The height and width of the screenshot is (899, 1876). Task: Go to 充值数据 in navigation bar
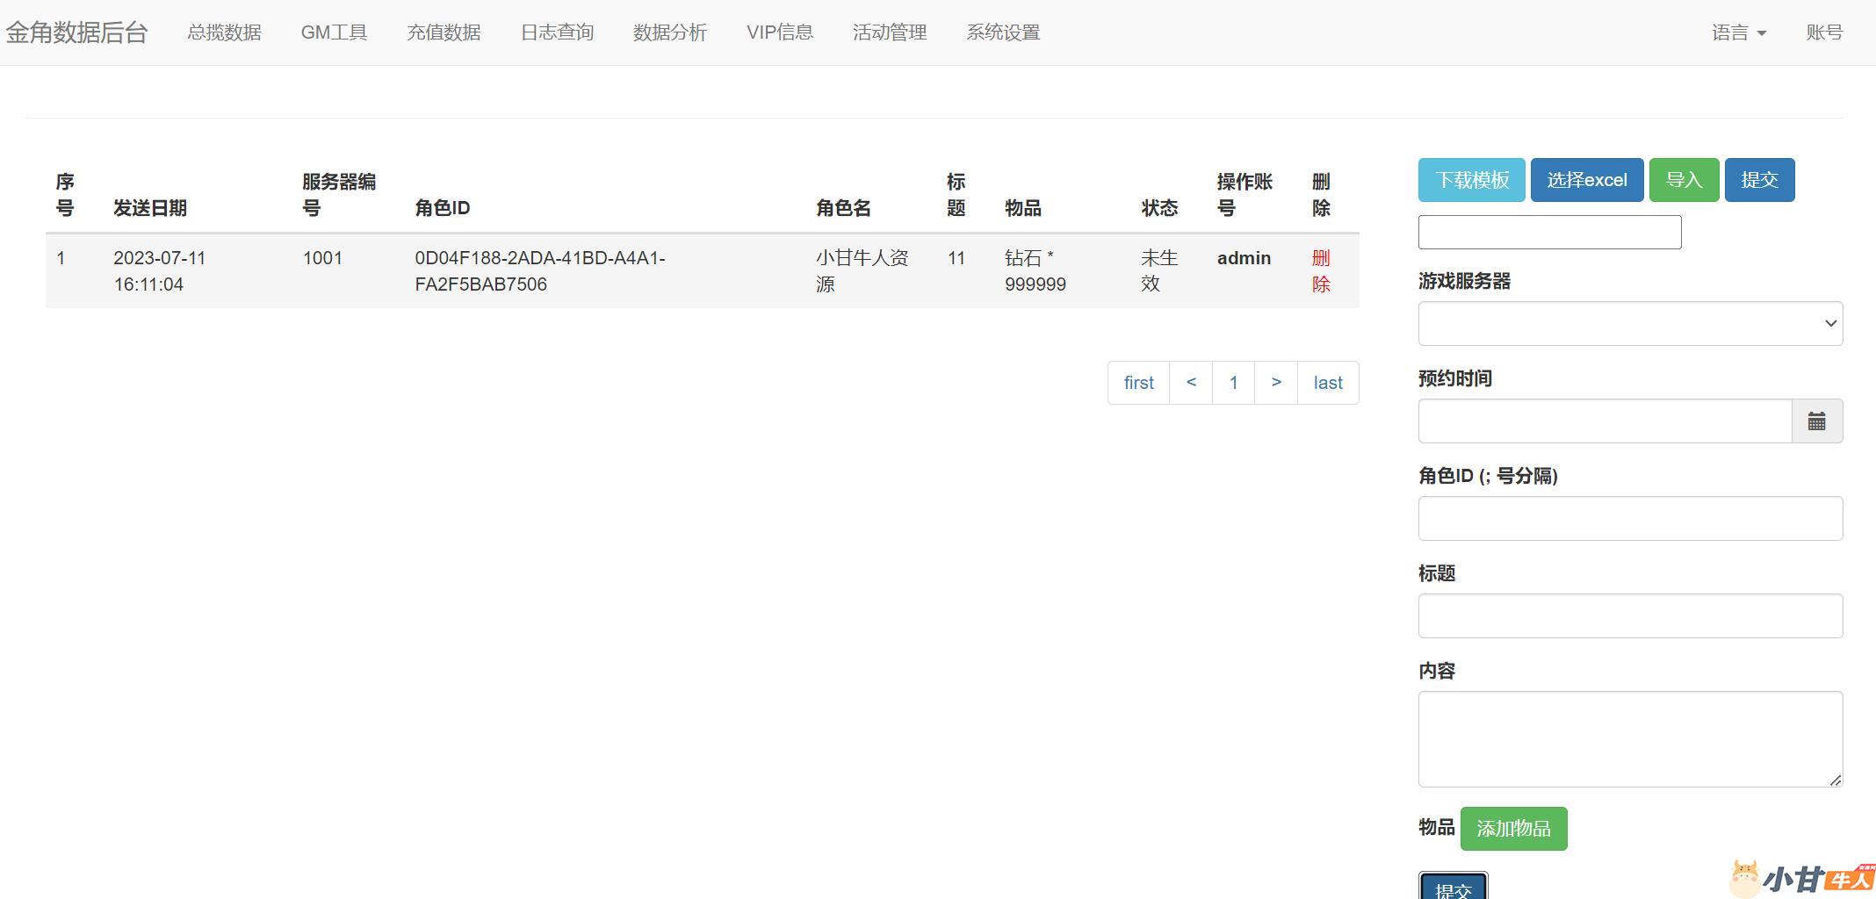pyautogui.click(x=444, y=32)
